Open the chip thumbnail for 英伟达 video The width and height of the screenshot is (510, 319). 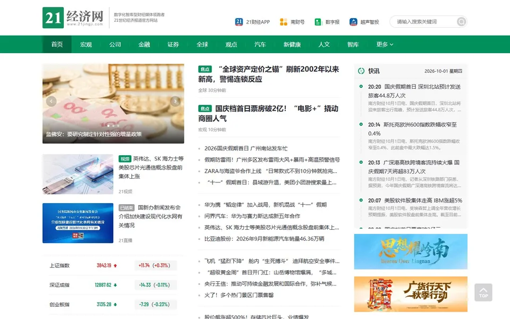[x=78, y=174]
